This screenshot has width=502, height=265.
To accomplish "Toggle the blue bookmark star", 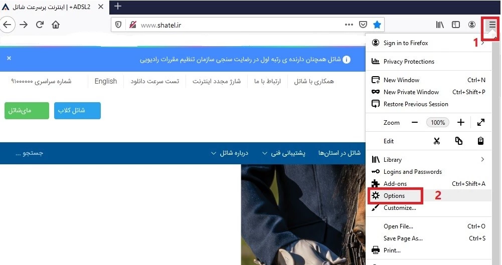I will (377, 25).
